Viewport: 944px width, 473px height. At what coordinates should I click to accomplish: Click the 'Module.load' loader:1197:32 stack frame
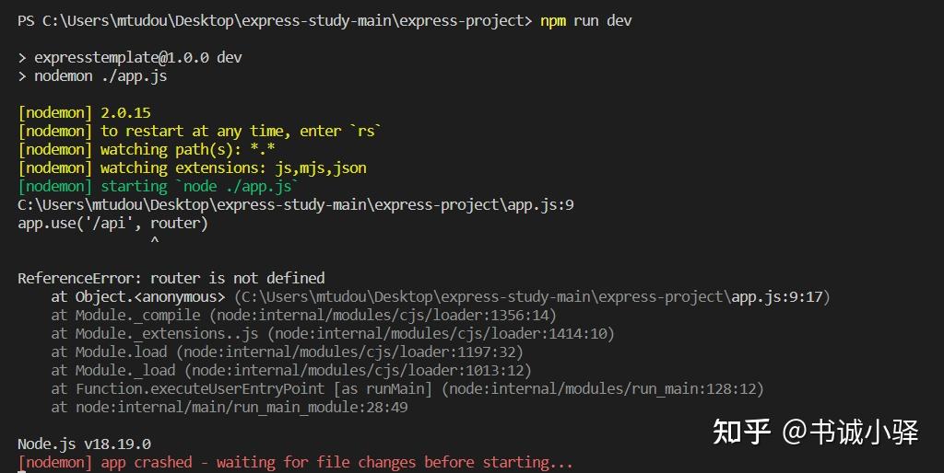tap(288, 352)
